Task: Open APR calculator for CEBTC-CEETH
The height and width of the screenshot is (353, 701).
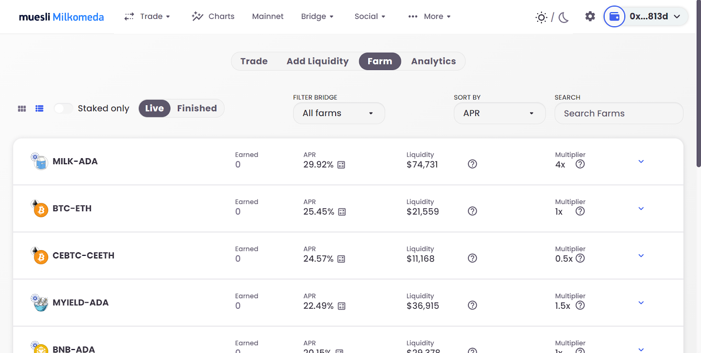Action: 341,259
